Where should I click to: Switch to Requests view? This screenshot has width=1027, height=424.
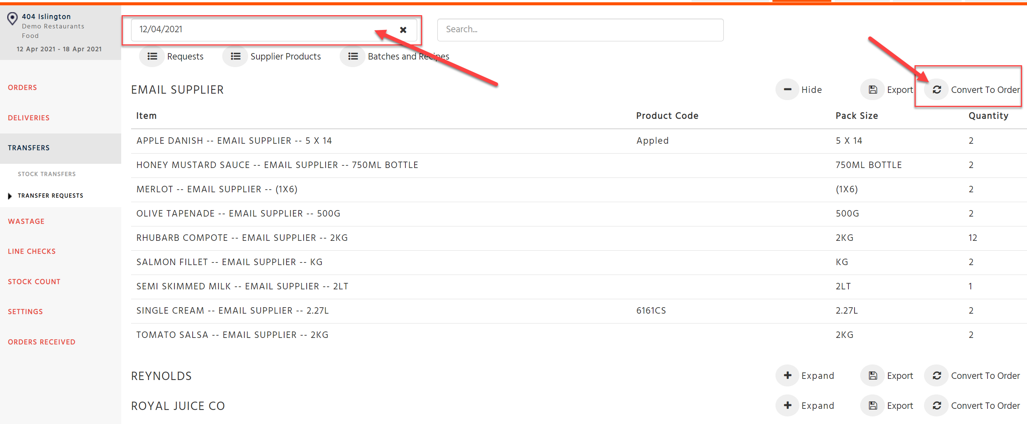[x=185, y=57]
